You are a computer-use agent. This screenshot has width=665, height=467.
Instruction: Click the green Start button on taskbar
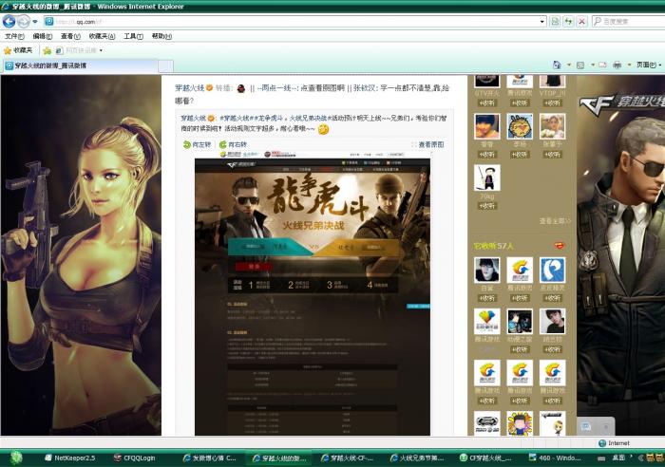(x=16, y=458)
